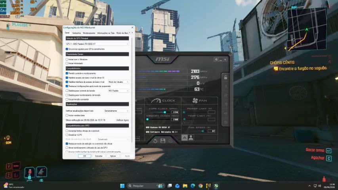338x190 pixels.
Task: Open the 'Modo de Usuário' dropdown
Action: [x=118, y=82]
